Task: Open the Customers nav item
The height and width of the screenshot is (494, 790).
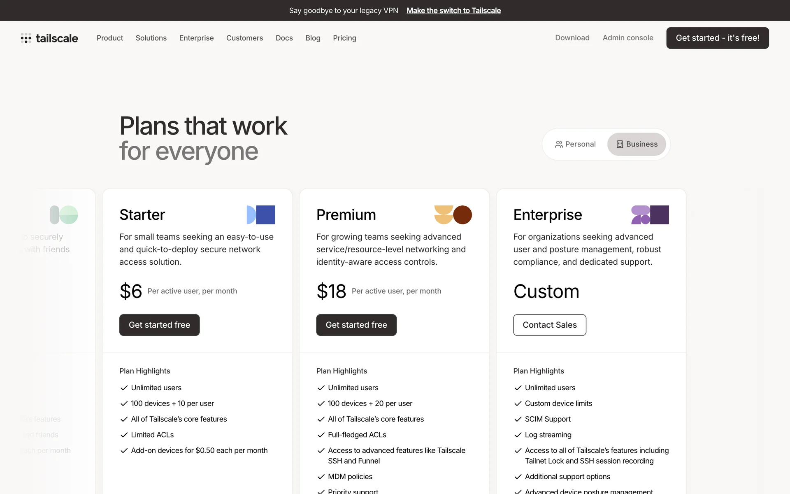Action: point(244,38)
